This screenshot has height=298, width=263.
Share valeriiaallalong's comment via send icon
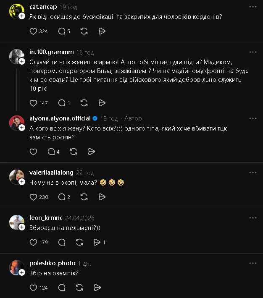click(x=102, y=197)
